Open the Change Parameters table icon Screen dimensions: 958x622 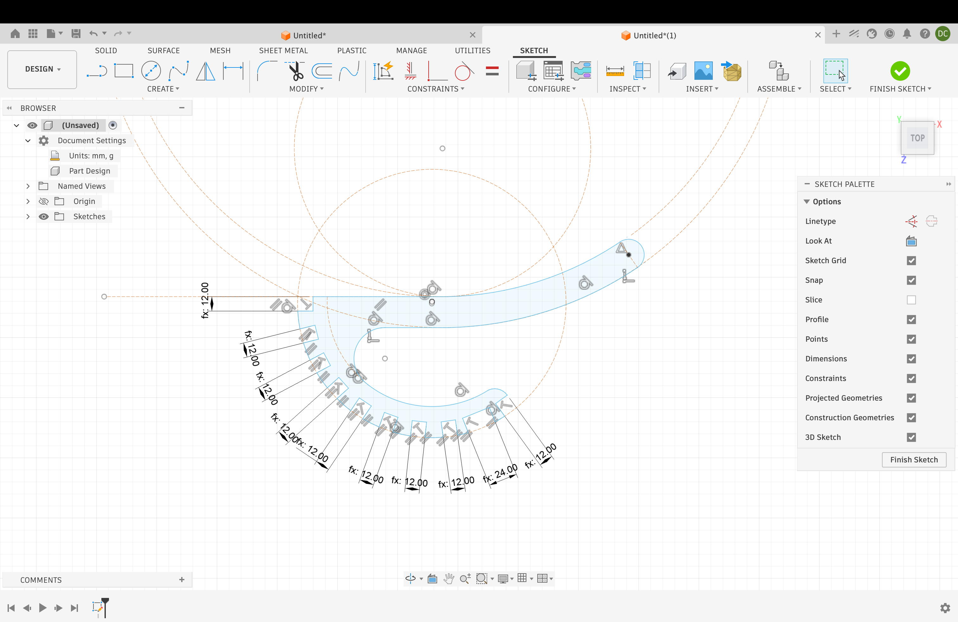click(553, 71)
